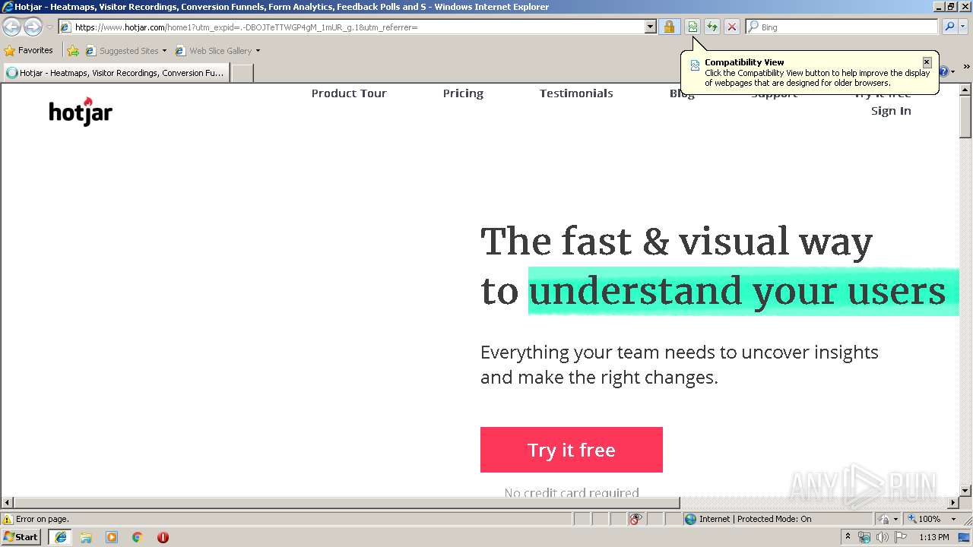This screenshot has height=547, width=973.
Task: Click the Action Center flag tray icon
Action: pyautogui.click(x=901, y=537)
